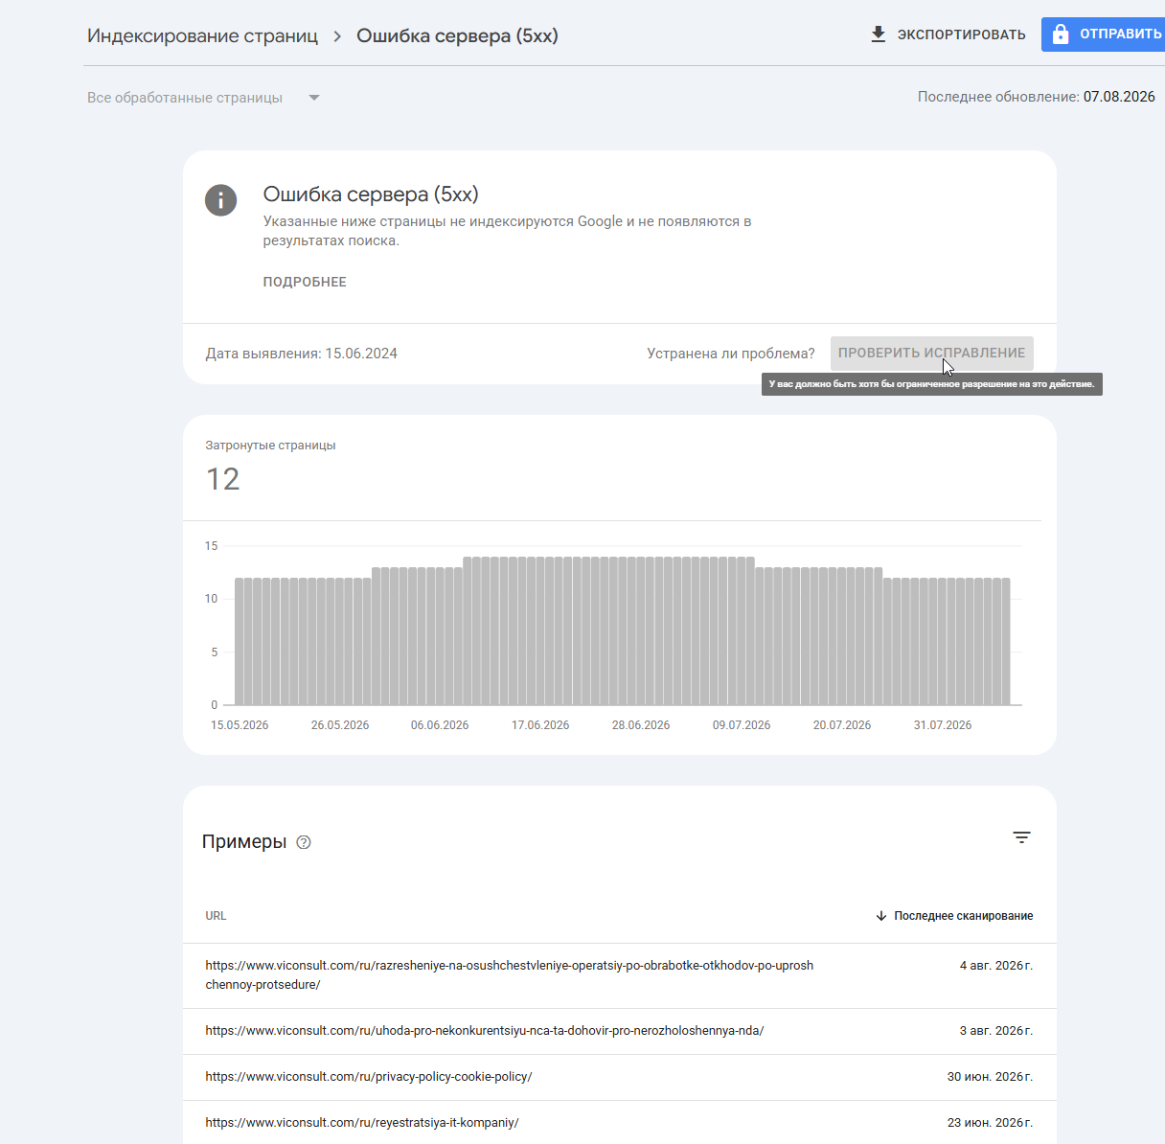The image size is (1165, 1144).
Task: Click the chart axis date 15.05.2026
Action: (240, 725)
